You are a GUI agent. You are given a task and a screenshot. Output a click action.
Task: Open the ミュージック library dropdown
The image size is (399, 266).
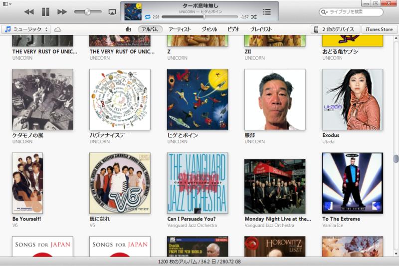point(26,29)
